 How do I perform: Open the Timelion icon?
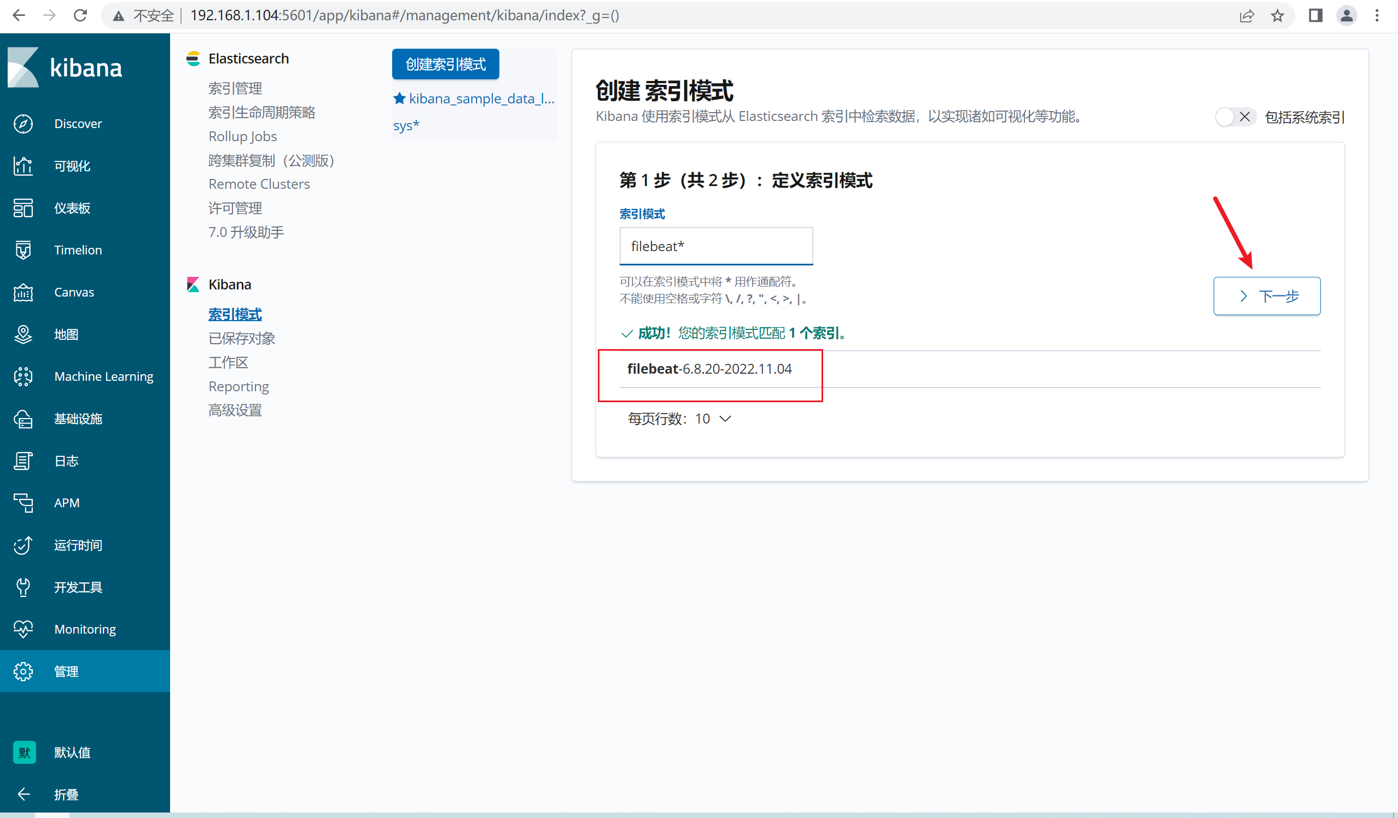[x=23, y=250]
